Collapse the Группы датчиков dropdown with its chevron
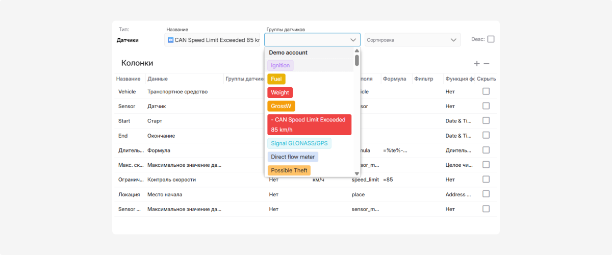 (353, 40)
